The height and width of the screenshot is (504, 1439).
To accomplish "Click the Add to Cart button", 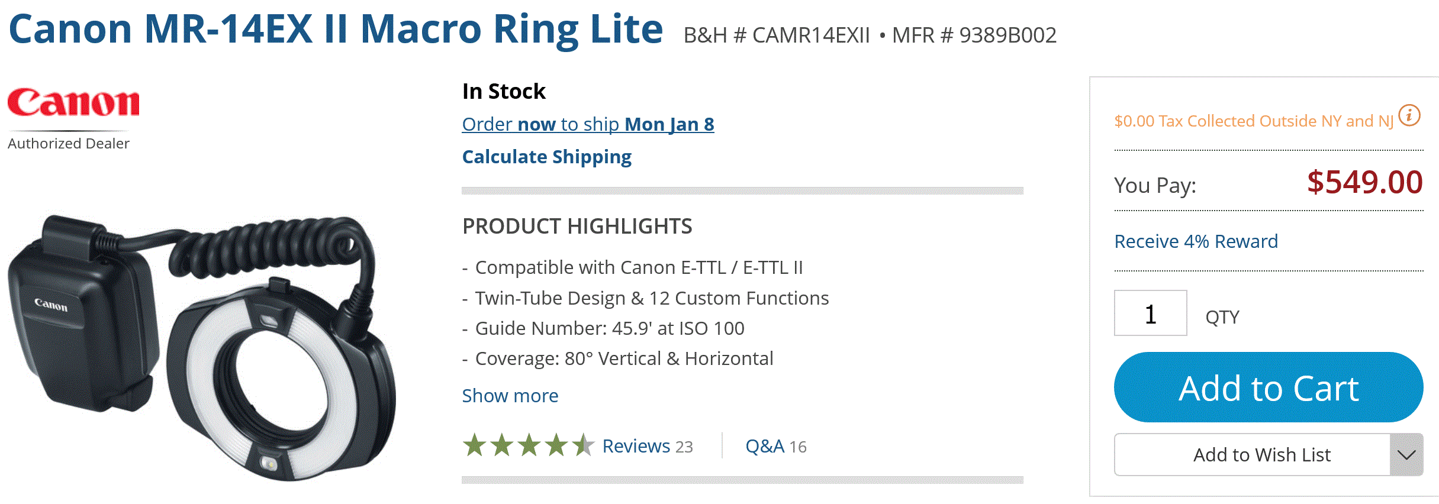I will pos(1268,387).
